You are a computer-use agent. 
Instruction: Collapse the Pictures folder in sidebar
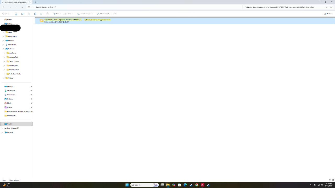[x=3, y=49]
